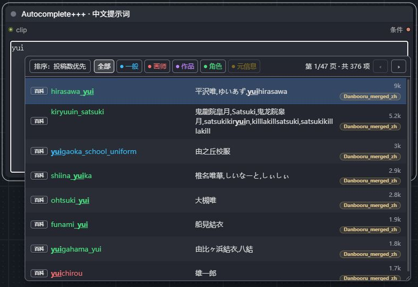Open wiki badge for ohtsuki_yui
This screenshot has height=287, width=418.
click(x=39, y=200)
